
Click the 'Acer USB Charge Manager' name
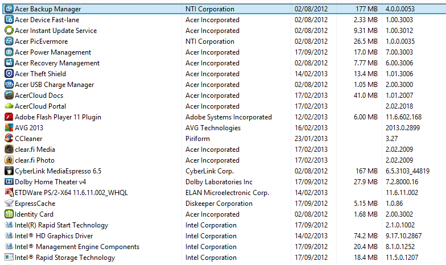coord(55,85)
